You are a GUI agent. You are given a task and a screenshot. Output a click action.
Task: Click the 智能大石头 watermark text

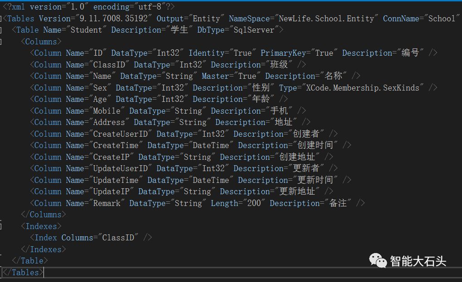pos(418,261)
